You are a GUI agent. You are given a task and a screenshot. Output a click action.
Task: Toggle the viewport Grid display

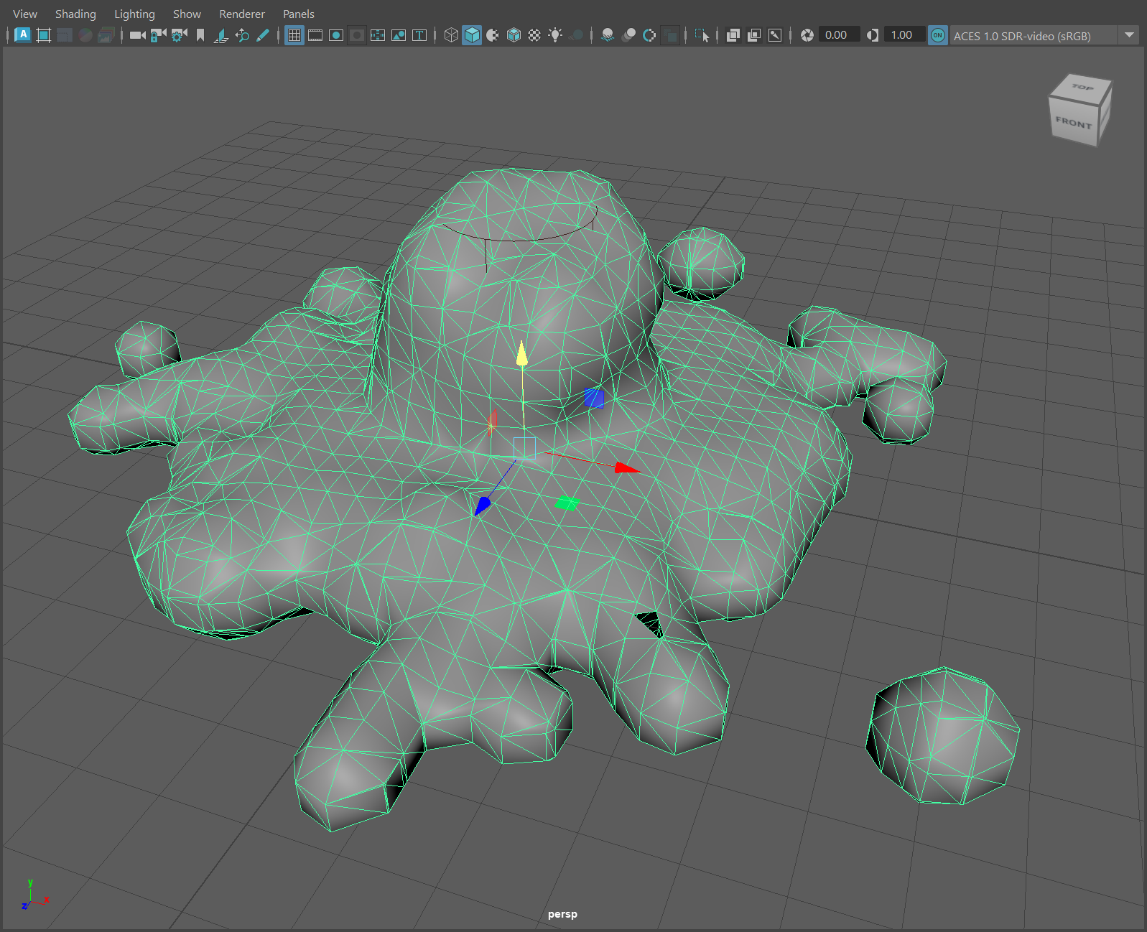294,35
